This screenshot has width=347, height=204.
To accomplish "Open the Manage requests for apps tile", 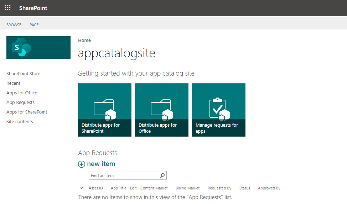I will (219, 110).
